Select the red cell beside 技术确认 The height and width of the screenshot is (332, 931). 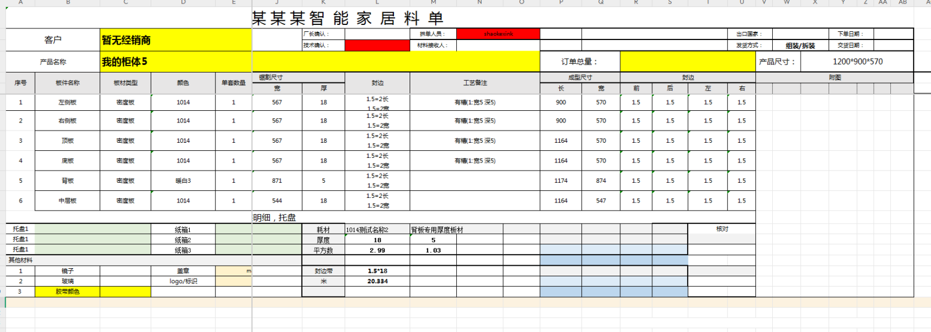point(377,45)
